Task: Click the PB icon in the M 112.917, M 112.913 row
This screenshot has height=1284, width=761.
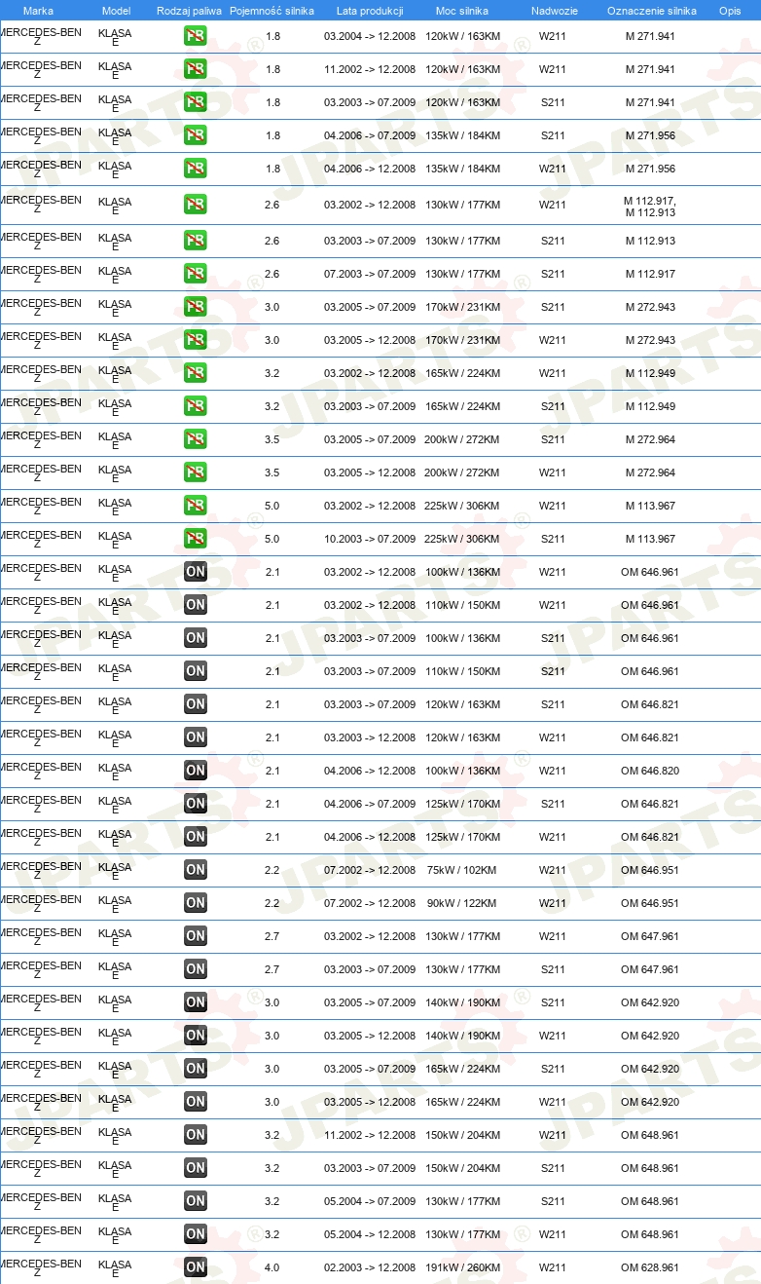Action: point(195,206)
